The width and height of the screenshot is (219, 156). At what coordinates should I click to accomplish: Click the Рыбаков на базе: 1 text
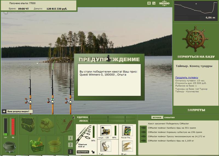coord(186,86)
